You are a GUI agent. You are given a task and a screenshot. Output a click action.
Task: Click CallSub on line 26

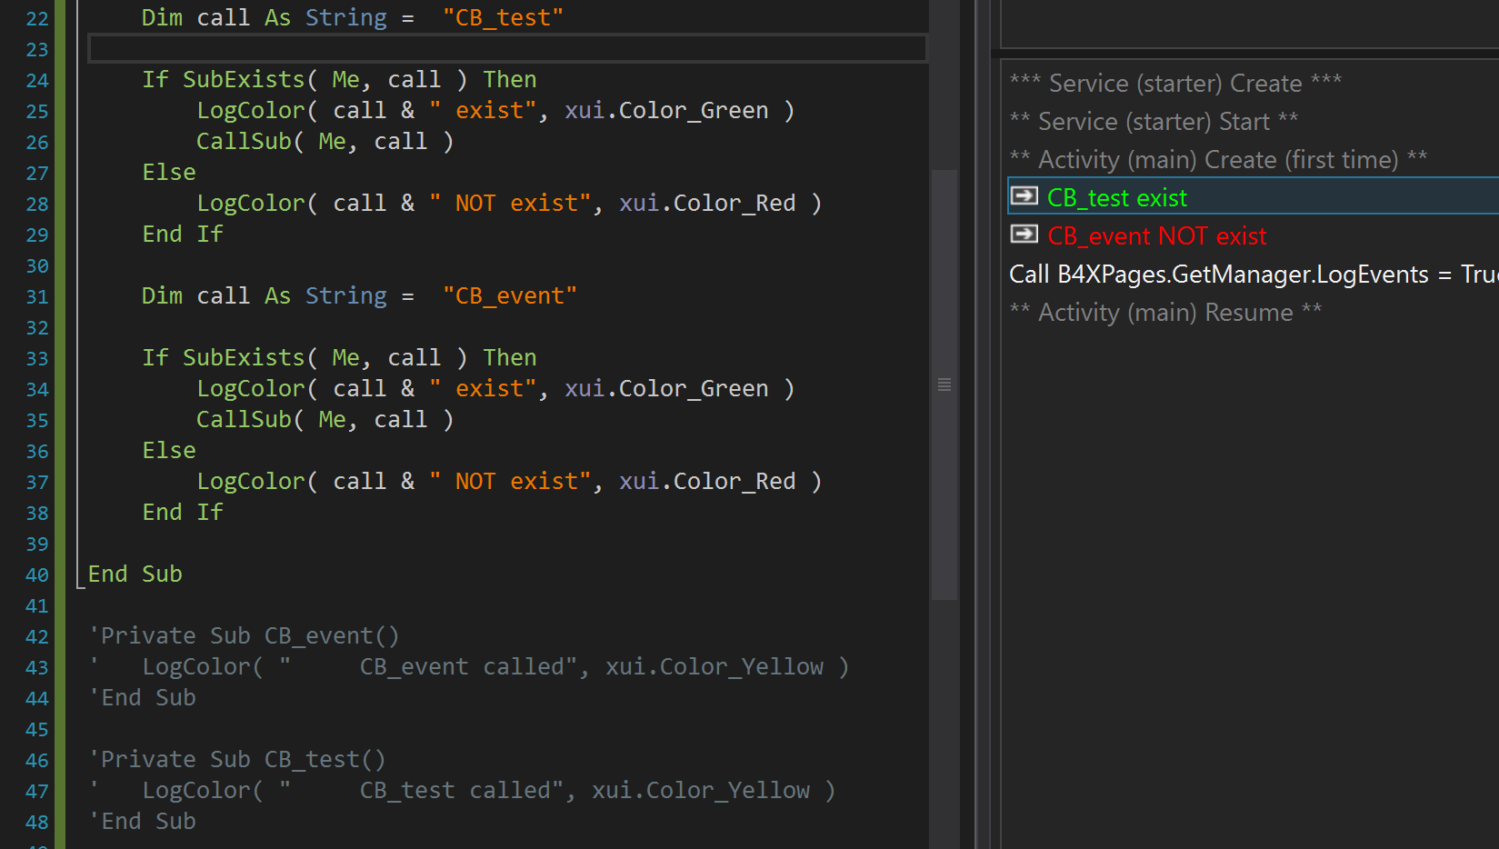click(244, 141)
